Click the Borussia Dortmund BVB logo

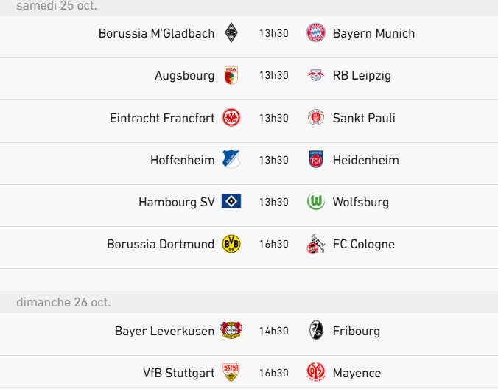point(231,244)
